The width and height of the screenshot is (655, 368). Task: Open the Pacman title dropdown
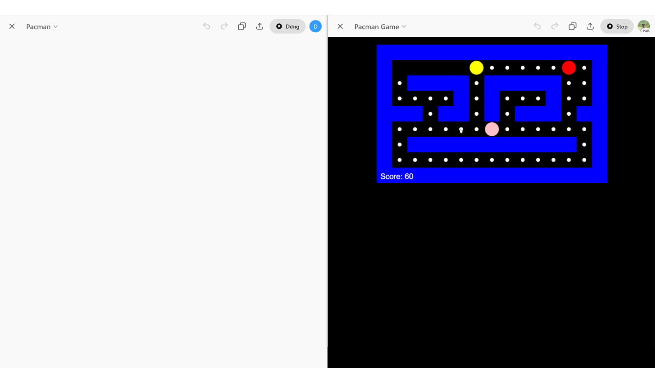coord(42,27)
